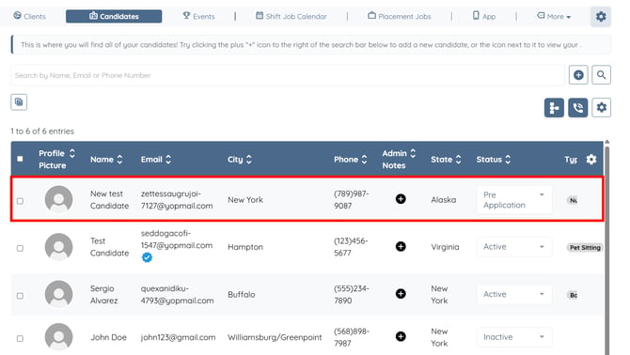Image resolution: width=630 pixels, height=355 pixels.
Task: Open the hierarchy tree icon button
Action: tap(554, 107)
